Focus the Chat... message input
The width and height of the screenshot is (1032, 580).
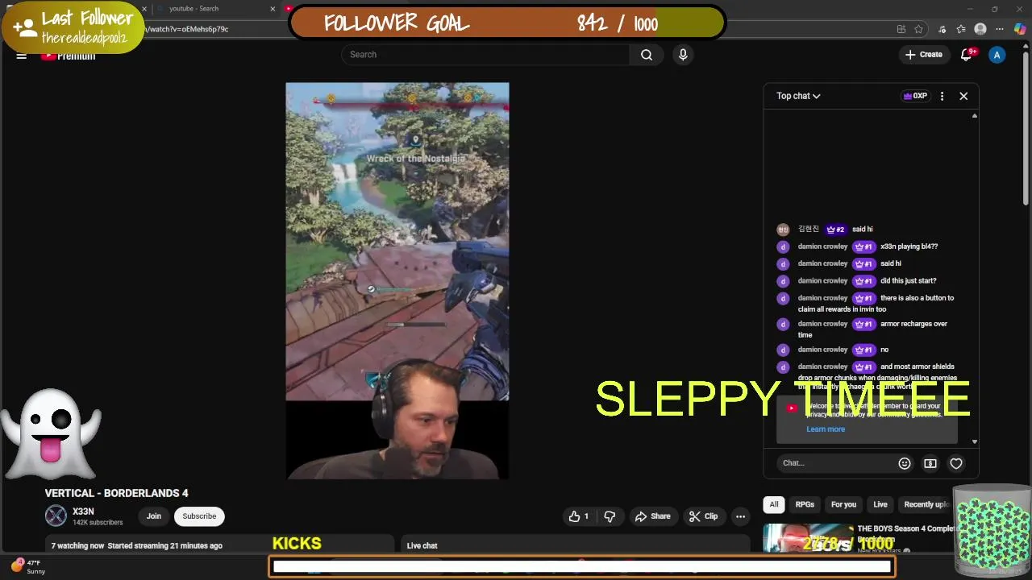836,463
